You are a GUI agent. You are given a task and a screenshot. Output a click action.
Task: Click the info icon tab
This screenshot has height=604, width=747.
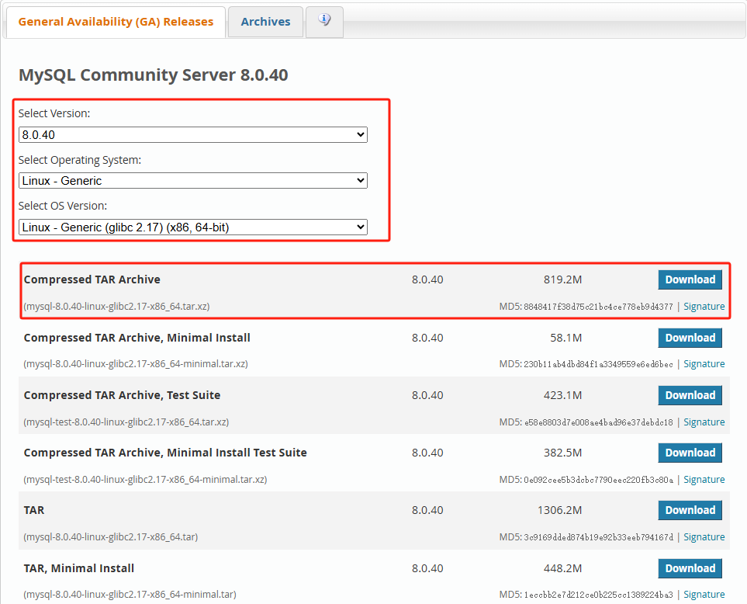point(323,22)
